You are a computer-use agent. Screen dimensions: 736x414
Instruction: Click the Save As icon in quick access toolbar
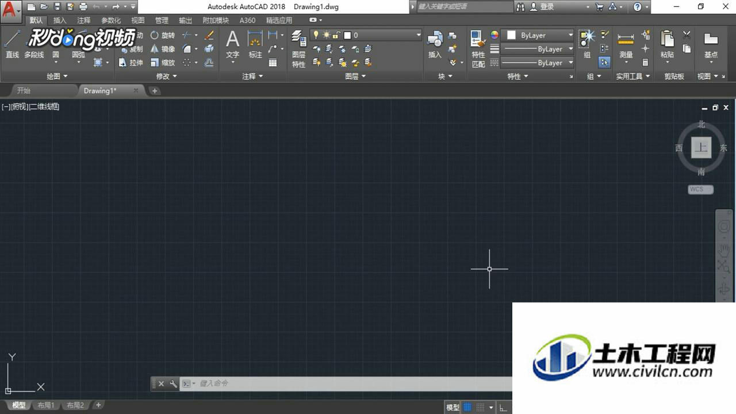(70, 7)
